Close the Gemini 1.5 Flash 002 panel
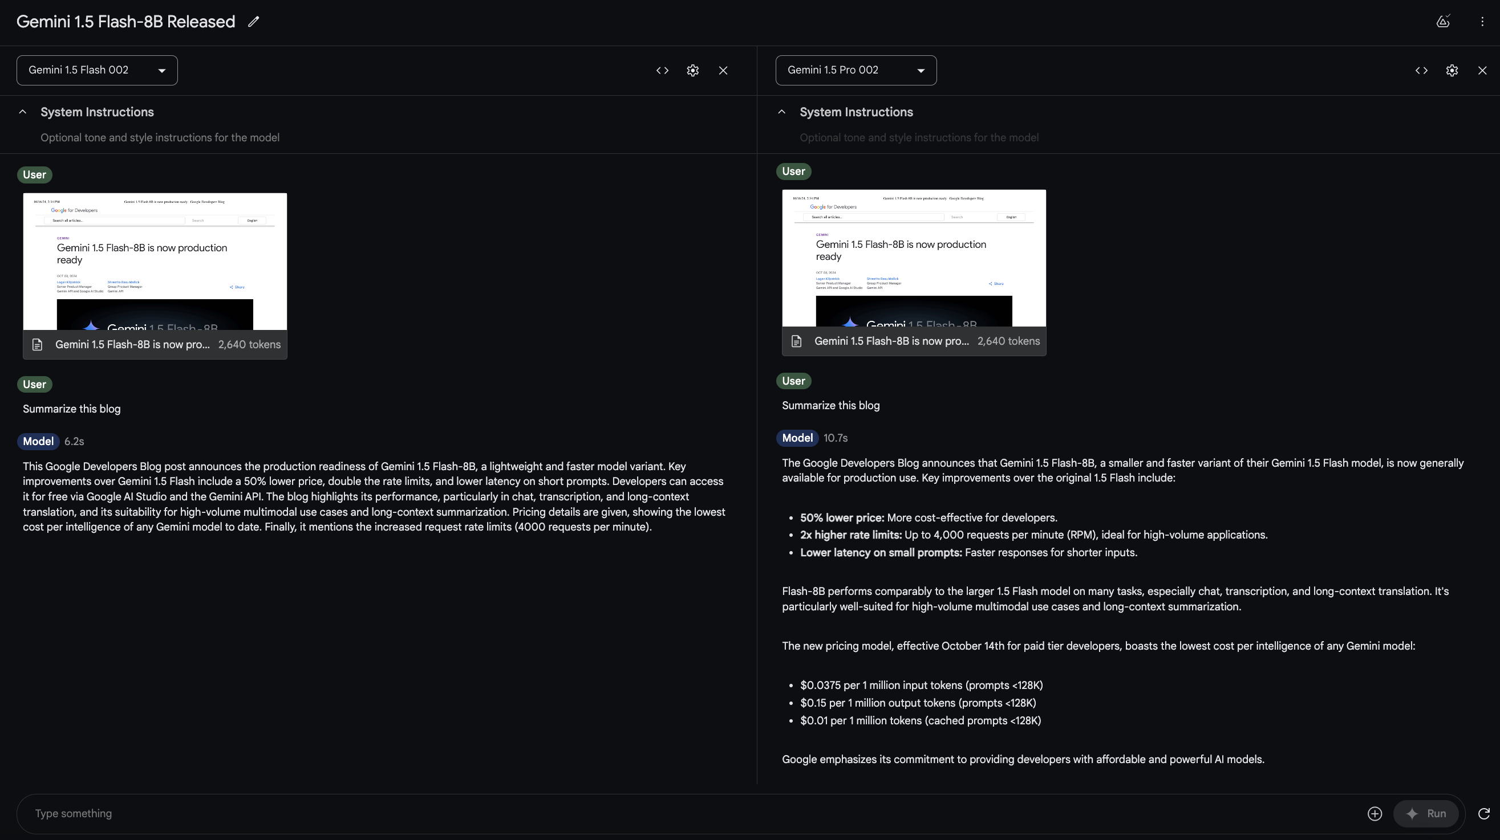The width and height of the screenshot is (1500, 840). 723,71
